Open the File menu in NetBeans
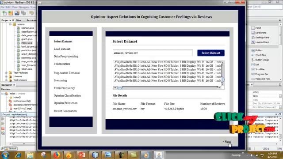This screenshot has width=283, height=159. coord(3,7)
